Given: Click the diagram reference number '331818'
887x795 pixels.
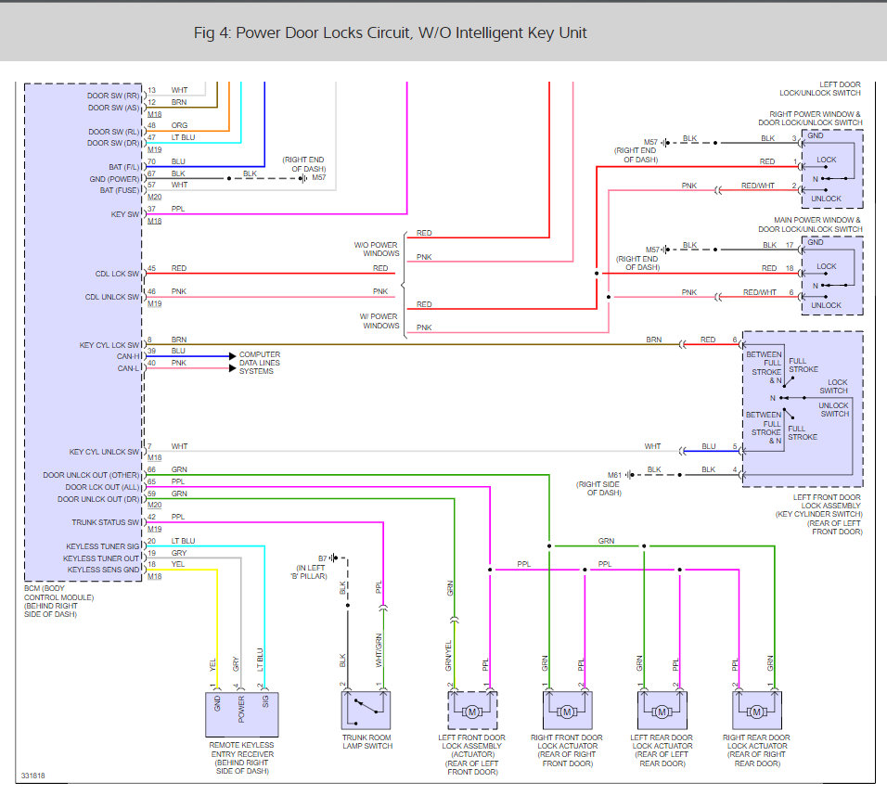Looking at the screenshot, I should click(32, 776).
